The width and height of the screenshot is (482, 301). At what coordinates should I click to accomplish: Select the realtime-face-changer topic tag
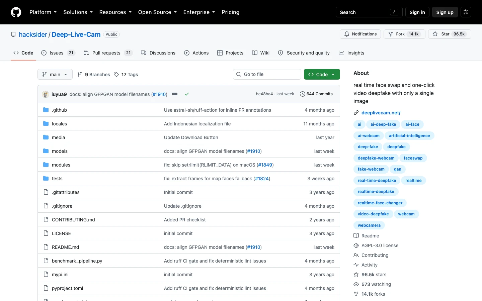click(380, 203)
